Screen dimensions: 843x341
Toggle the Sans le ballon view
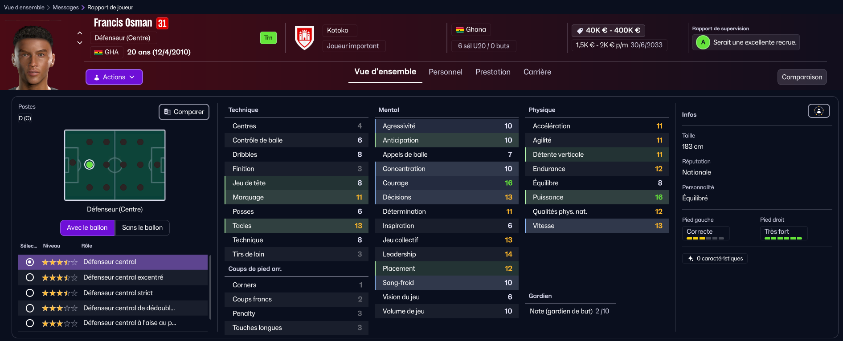(x=143, y=227)
